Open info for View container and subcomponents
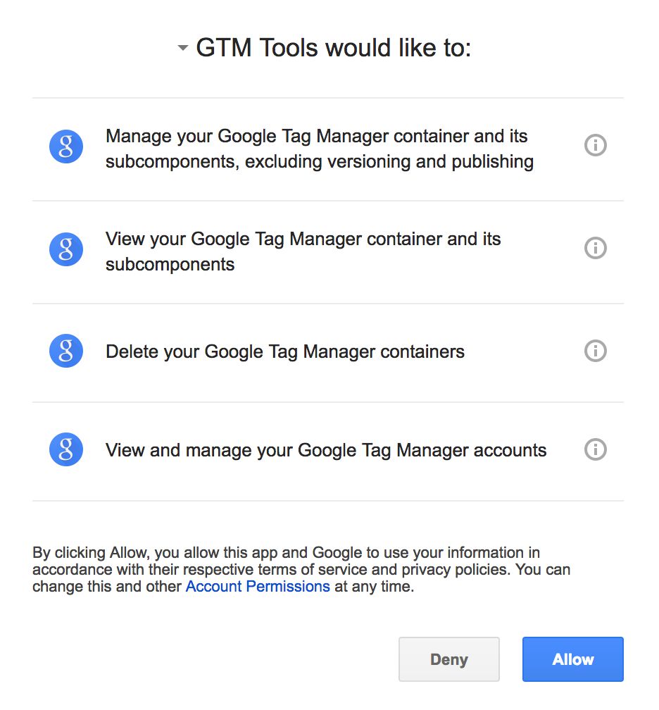The width and height of the screenshot is (659, 710). click(x=595, y=248)
